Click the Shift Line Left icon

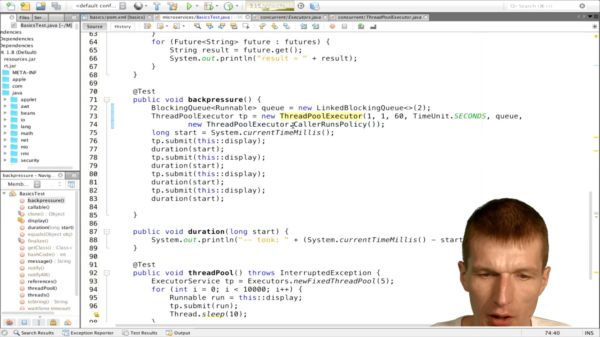[303, 26]
